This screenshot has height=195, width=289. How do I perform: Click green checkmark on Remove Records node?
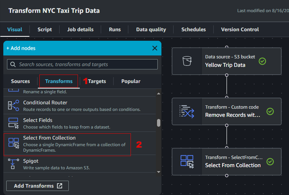270,111
